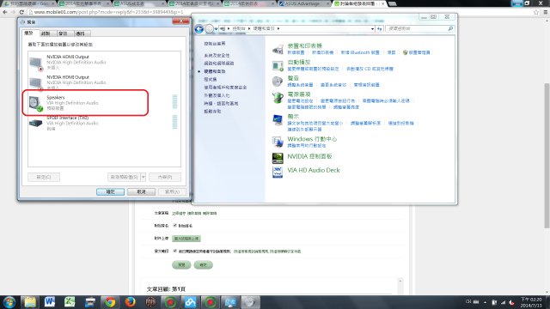Click the Apply (A) button in Sound dialog
The height and width of the screenshot is (309, 550).
pyautogui.click(x=172, y=191)
